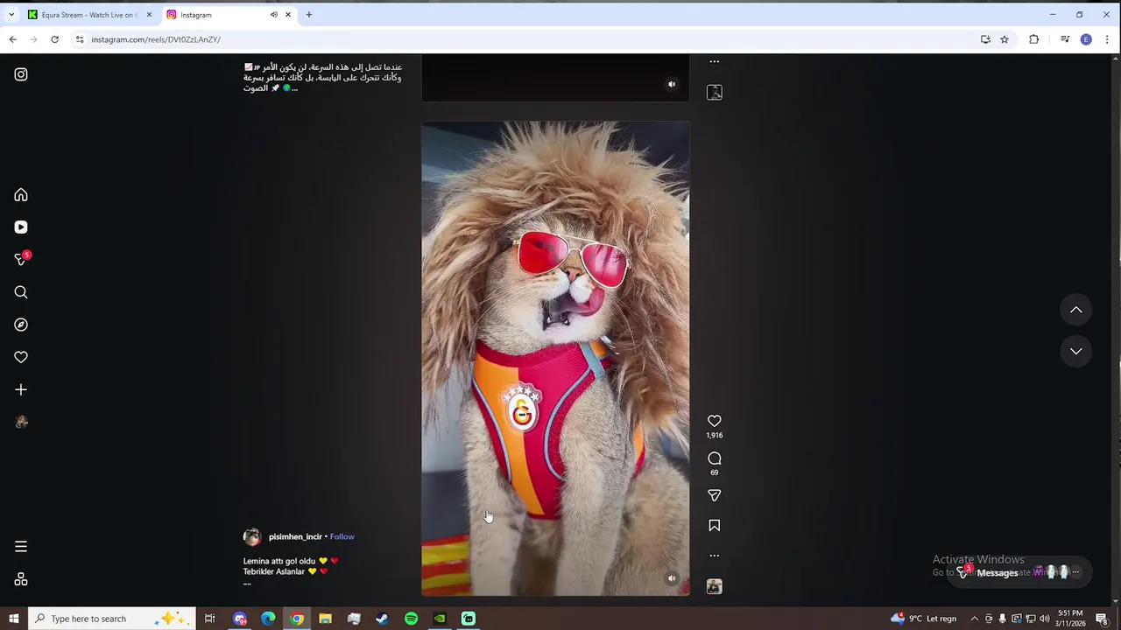Click the Instagram logo in sidebar
Viewport: 1121px width, 630px height.
(x=21, y=74)
